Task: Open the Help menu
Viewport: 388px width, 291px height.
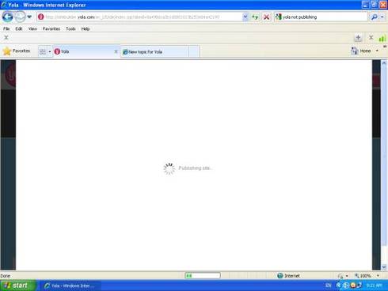Action: [x=86, y=28]
